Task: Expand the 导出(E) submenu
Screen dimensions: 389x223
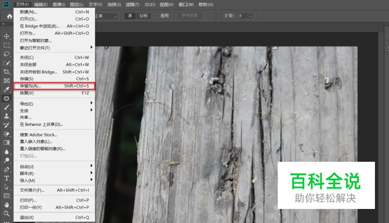Action: (x=54, y=103)
